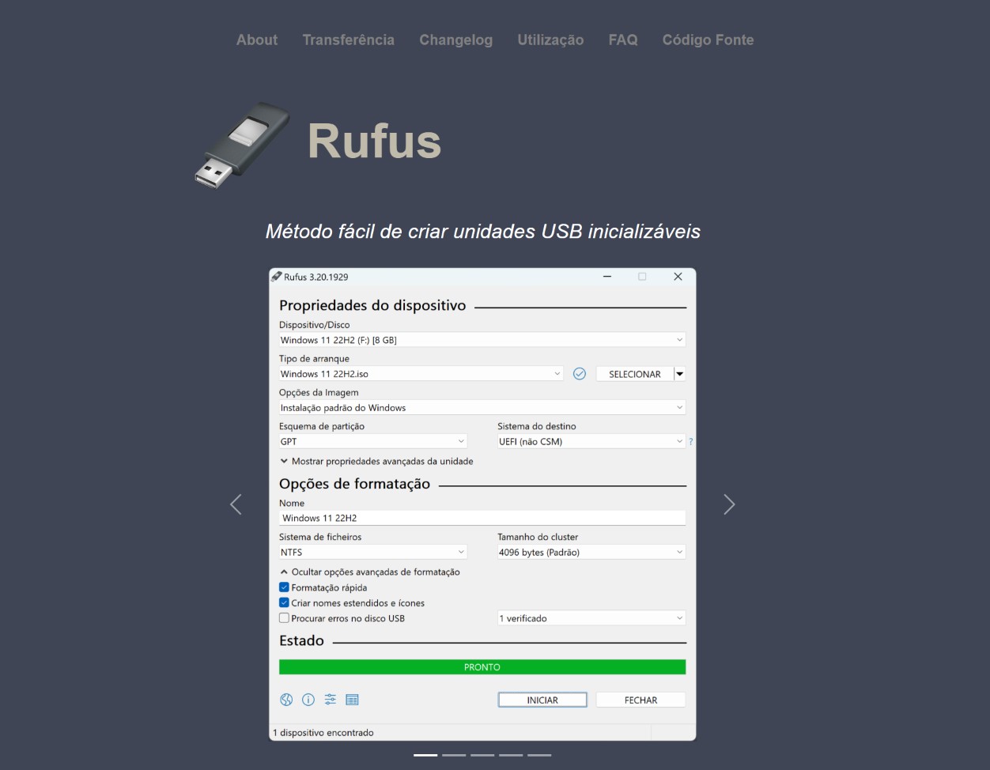The image size is (990, 770).
Task: Select first carousel indicator dash
Action: (x=425, y=755)
